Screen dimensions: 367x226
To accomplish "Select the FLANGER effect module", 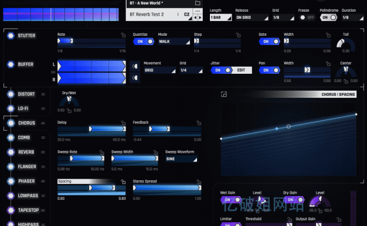I will tap(27, 167).
